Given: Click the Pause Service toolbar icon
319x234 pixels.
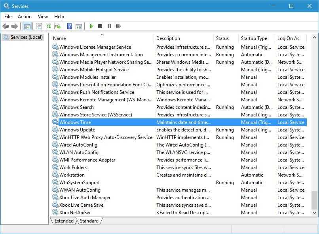Looking at the screenshot, I should coord(109,26).
